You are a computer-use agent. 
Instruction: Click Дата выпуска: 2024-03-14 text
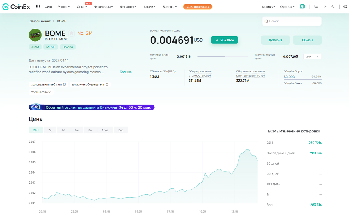tap(49, 61)
